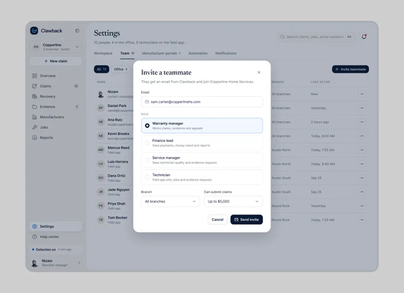Select the Technician role
The width and height of the screenshot is (404, 293).
(202, 177)
